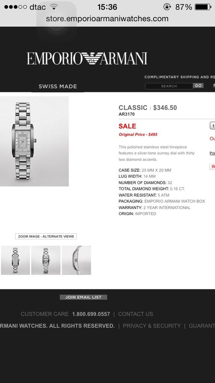215x383 pixels.
Task: Focus the SEARCH input field
Action: pyautogui.click(x=169, y=86)
